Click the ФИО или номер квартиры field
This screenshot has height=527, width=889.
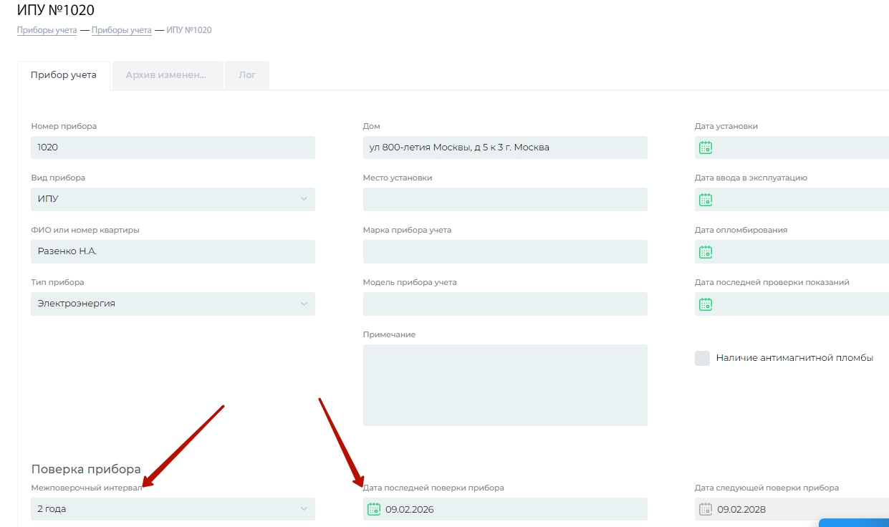173,252
